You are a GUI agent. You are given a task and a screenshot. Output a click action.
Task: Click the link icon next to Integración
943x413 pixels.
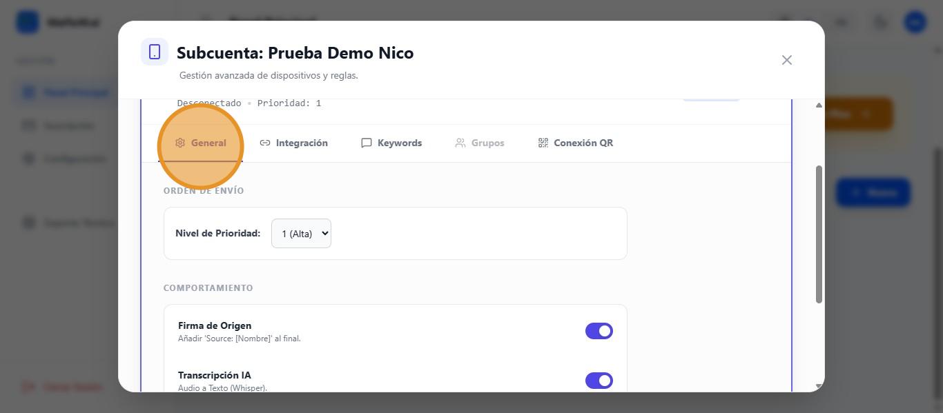tap(265, 143)
